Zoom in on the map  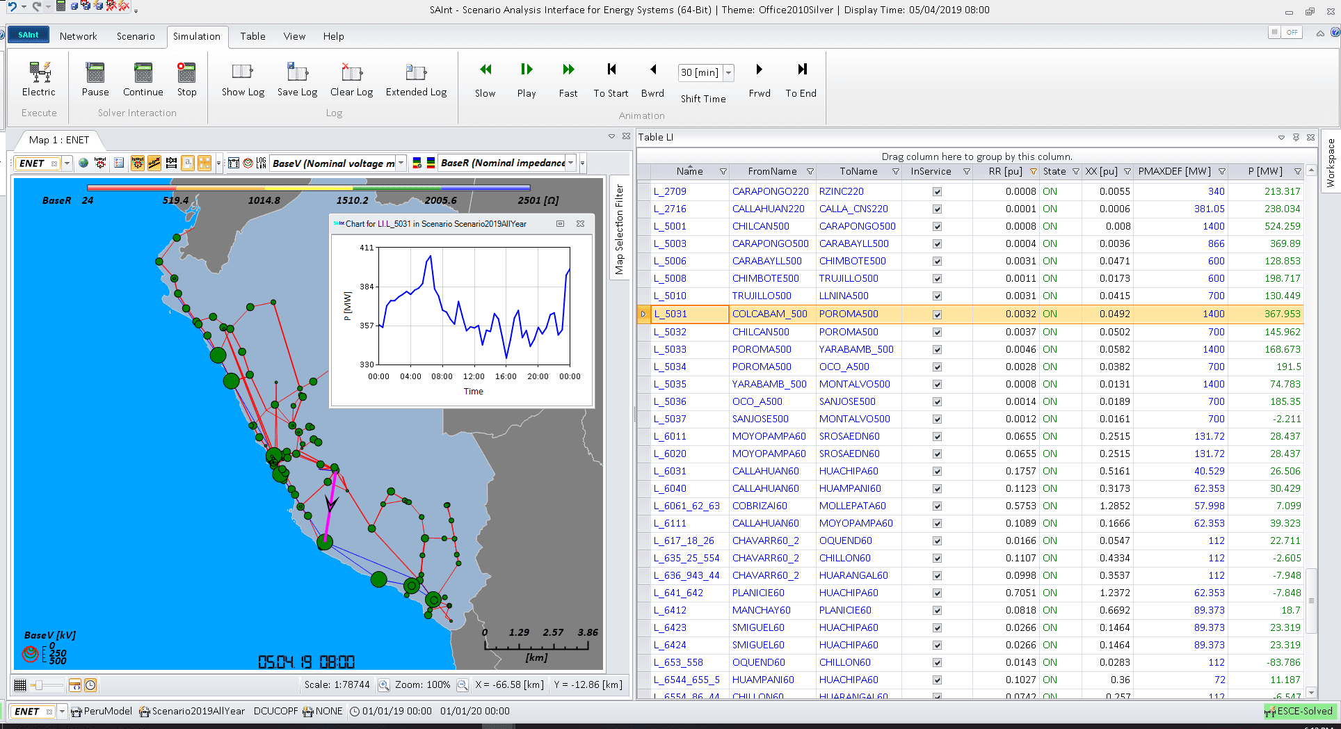383,685
